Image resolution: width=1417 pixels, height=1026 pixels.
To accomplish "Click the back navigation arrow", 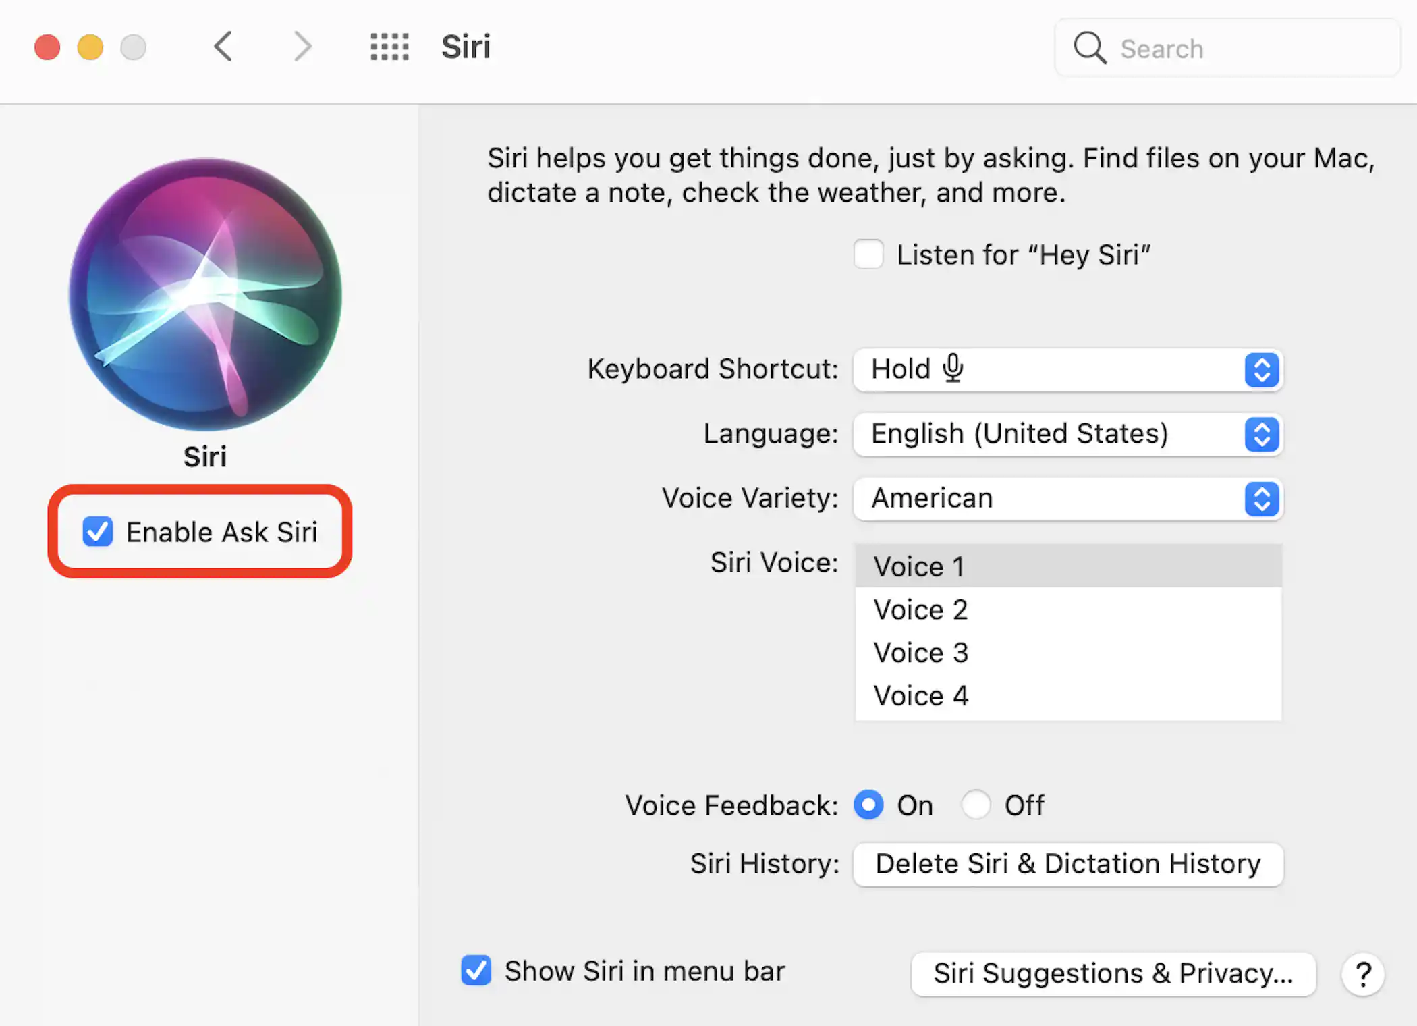I will click(224, 47).
